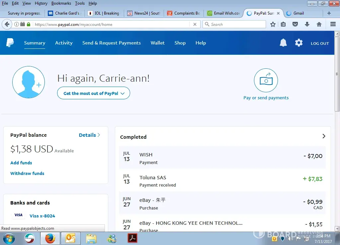
Task: Open the Activity page
Action: pos(64,43)
